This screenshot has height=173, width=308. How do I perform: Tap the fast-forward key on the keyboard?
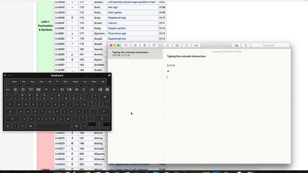pos(77,90)
